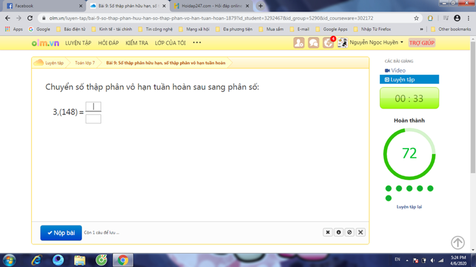
Task: Expand Nguyễn Ngọc Huyền account dropdown
Action: 377,42
